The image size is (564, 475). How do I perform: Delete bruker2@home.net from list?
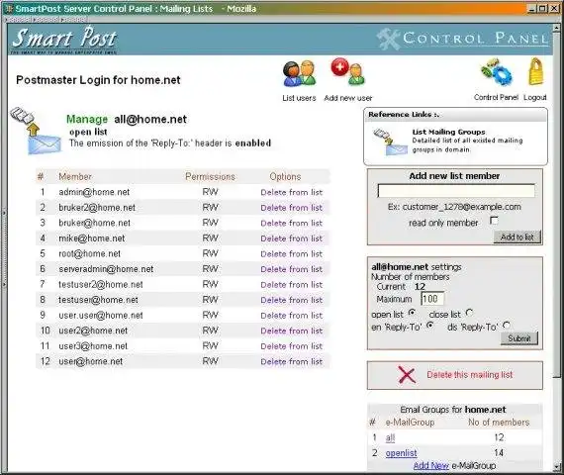tap(292, 208)
